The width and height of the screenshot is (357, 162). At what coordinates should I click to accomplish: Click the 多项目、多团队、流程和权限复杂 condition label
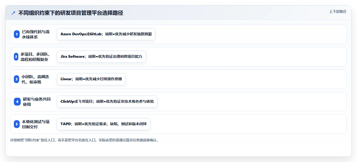[x=35, y=57]
